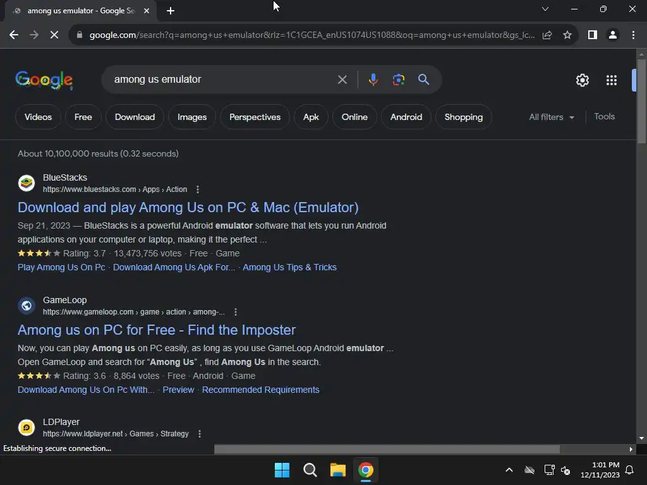Click the GameLoop globe favicon
The width and height of the screenshot is (647, 485).
pos(27,306)
